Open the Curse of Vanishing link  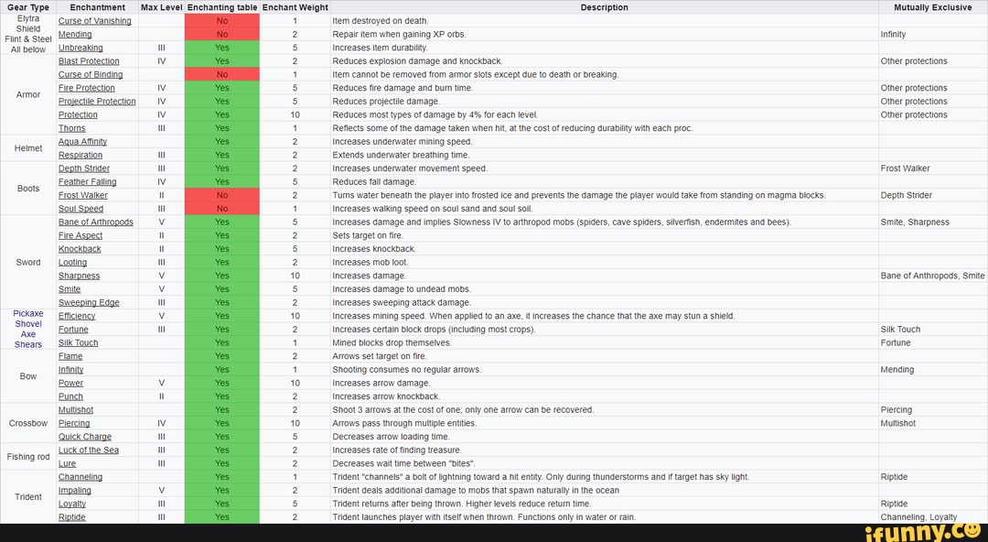(95, 20)
